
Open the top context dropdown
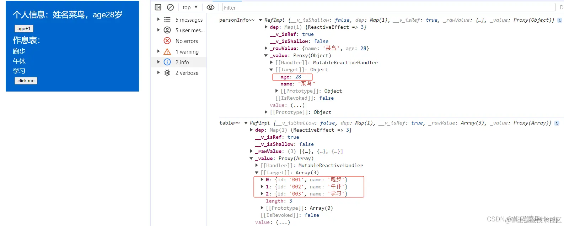click(x=190, y=7)
